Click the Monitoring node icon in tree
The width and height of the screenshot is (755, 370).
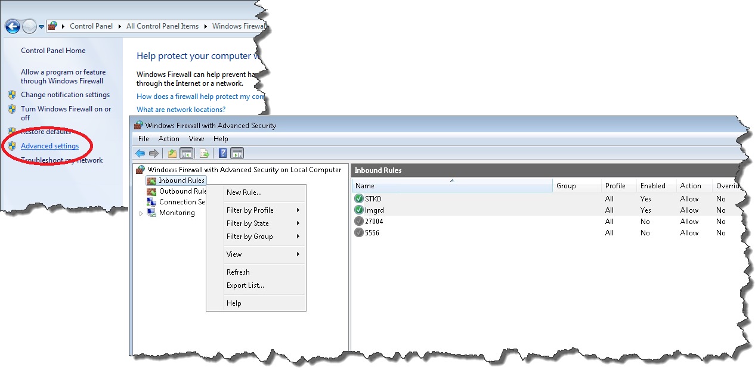coord(151,213)
